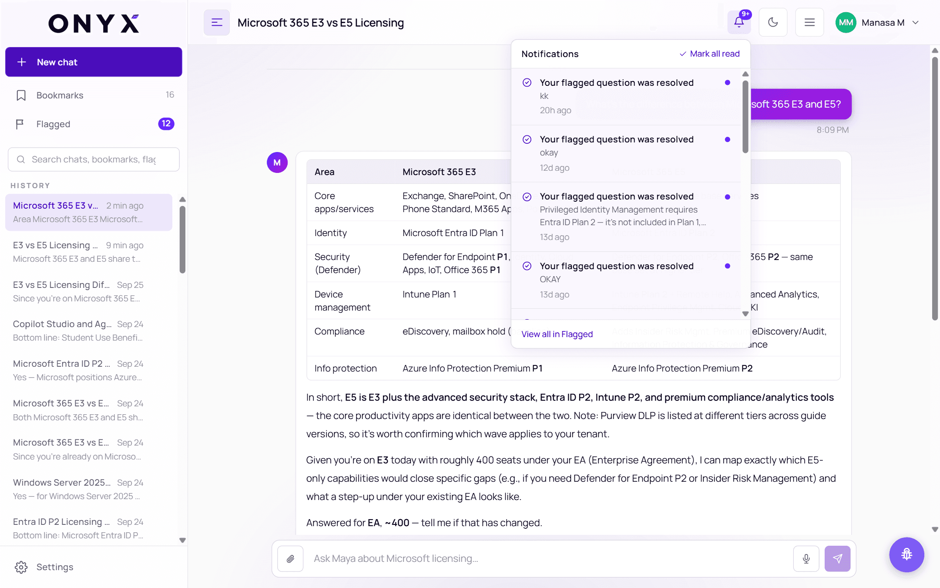
Task: Click the send message arrow button
Action: [x=837, y=558]
